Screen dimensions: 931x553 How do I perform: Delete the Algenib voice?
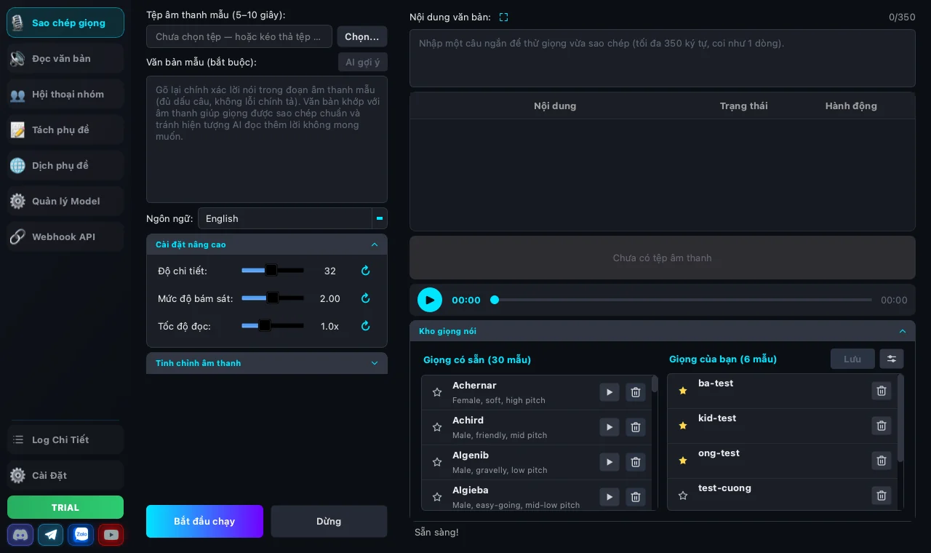click(636, 462)
